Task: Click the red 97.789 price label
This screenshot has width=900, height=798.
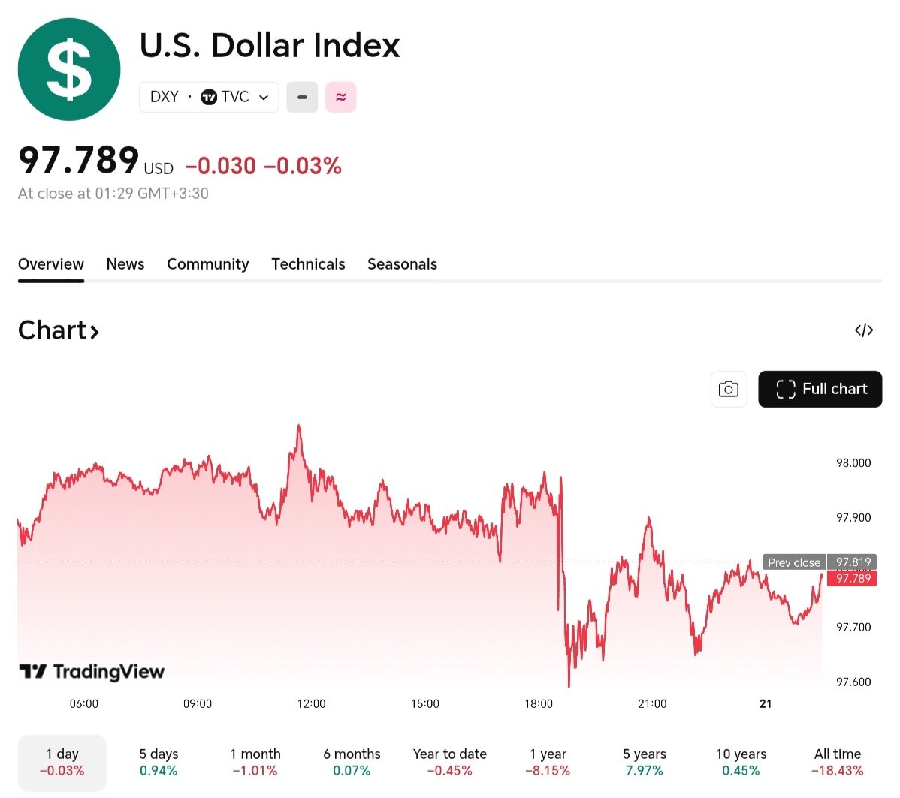Action: [853, 578]
